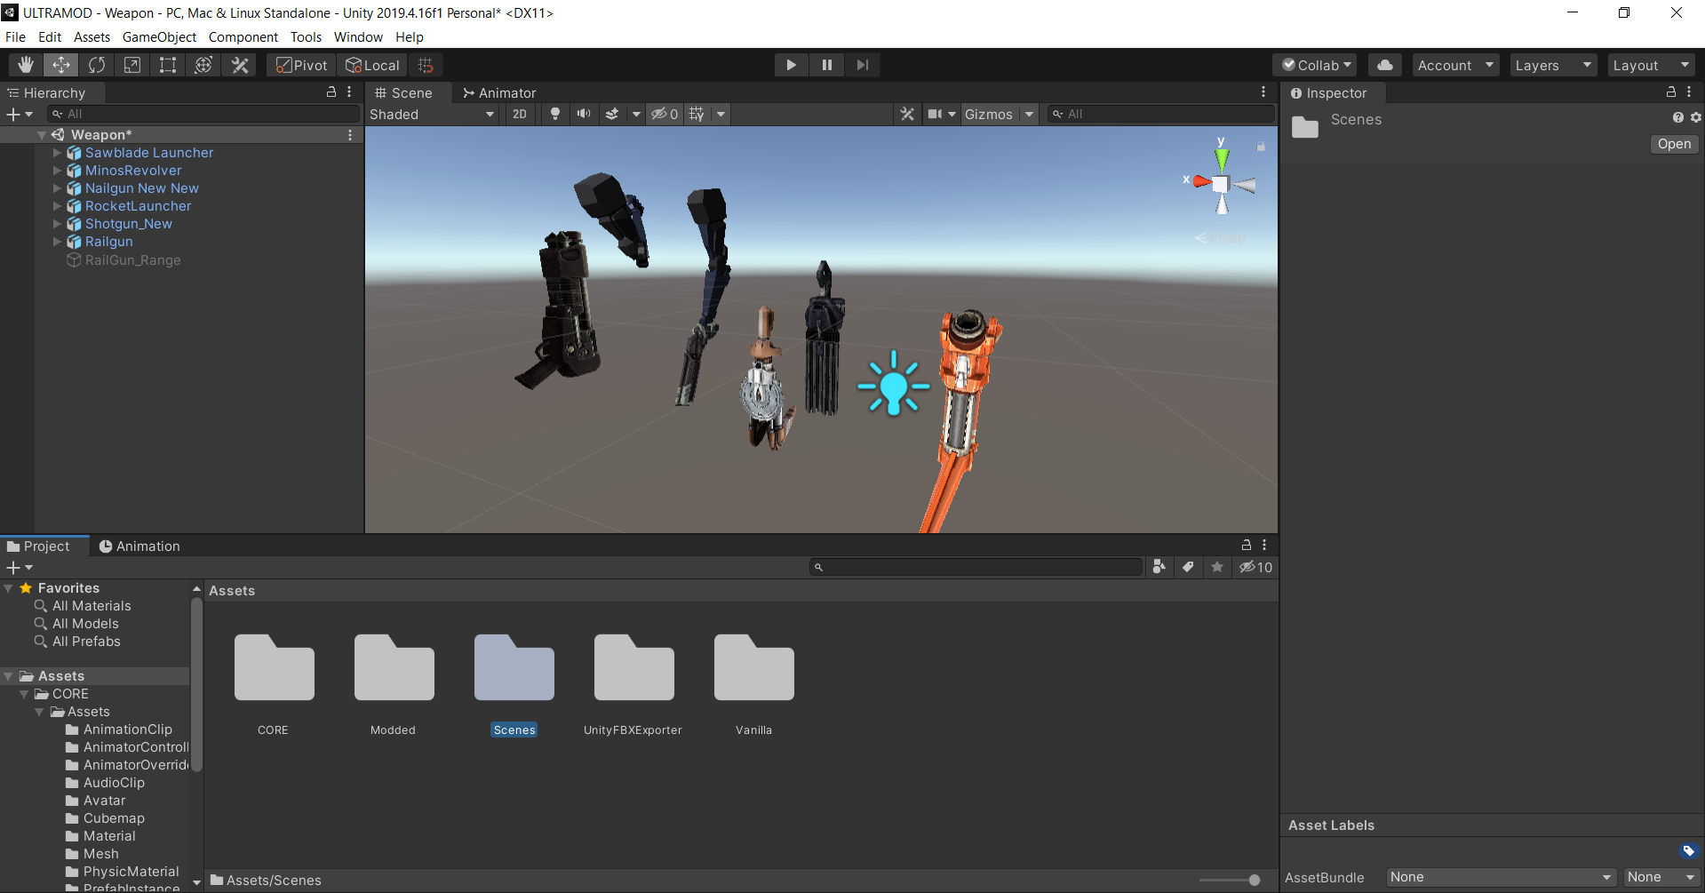
Task: Open the Hierarchy panel options menu
Action: click(349, 92)
